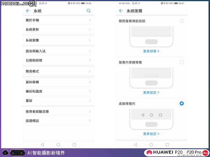This screenshot has height=157, width=210.
Task: Tap Home circle on left phone
Action: tap(58, 145)
